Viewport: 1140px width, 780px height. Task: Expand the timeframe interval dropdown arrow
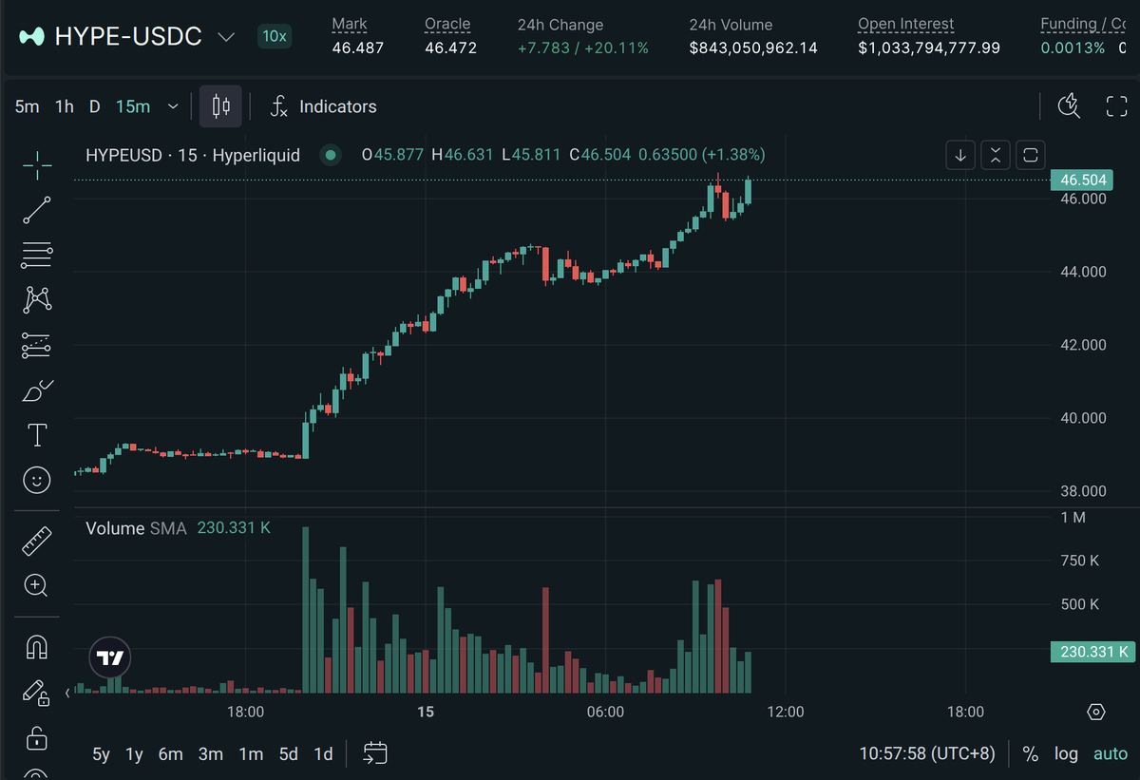172,106
